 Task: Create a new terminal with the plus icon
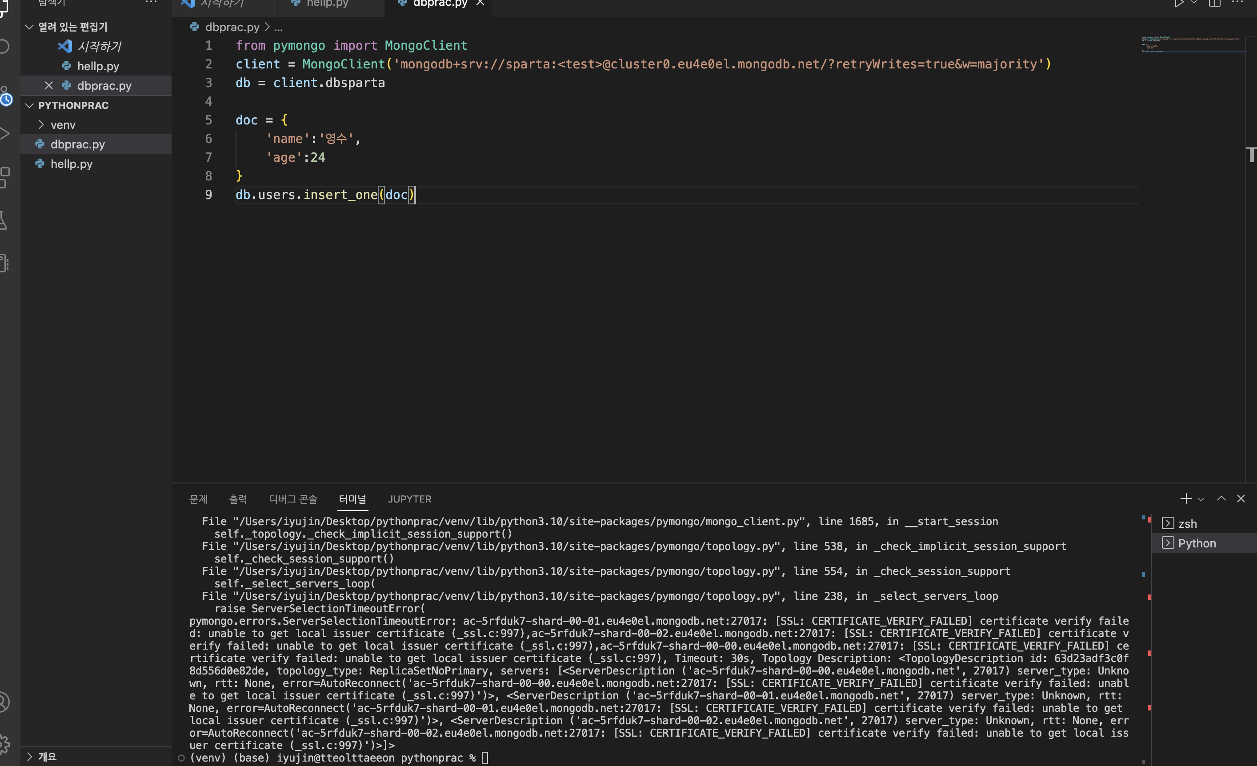pos(1186,499)
